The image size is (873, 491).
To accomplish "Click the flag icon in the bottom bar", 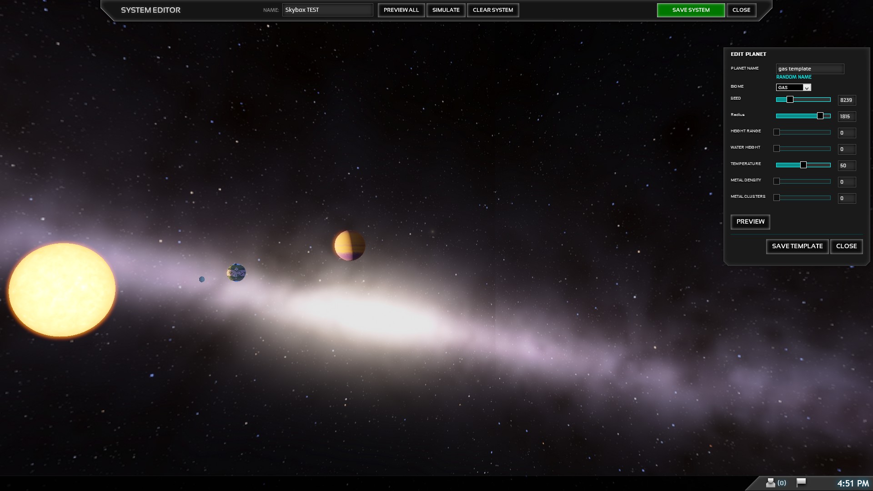I will [x=801, y=482].
